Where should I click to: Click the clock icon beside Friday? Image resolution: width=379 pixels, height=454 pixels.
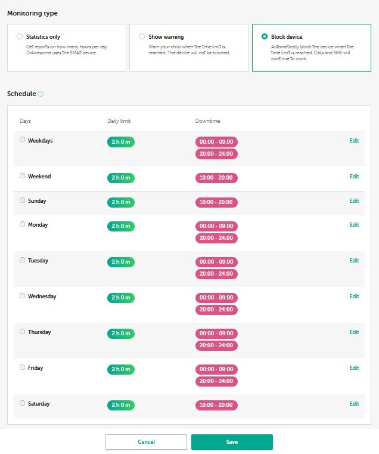22,367
